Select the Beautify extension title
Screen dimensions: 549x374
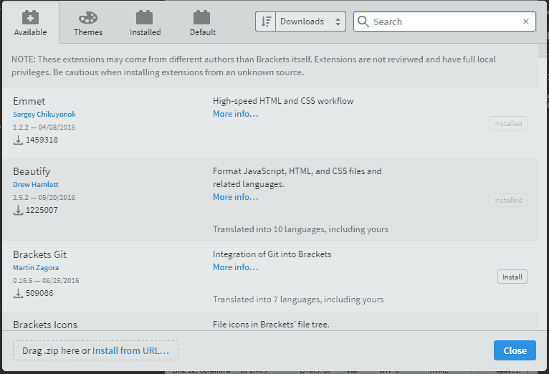(32, 171)
